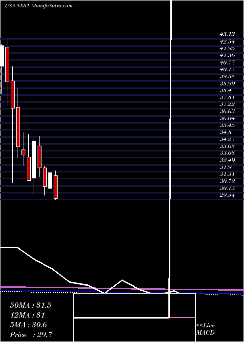Select the 34.8 price axis label
The image size is (244, 342).
pyautogui.click(x=225, y=132)
